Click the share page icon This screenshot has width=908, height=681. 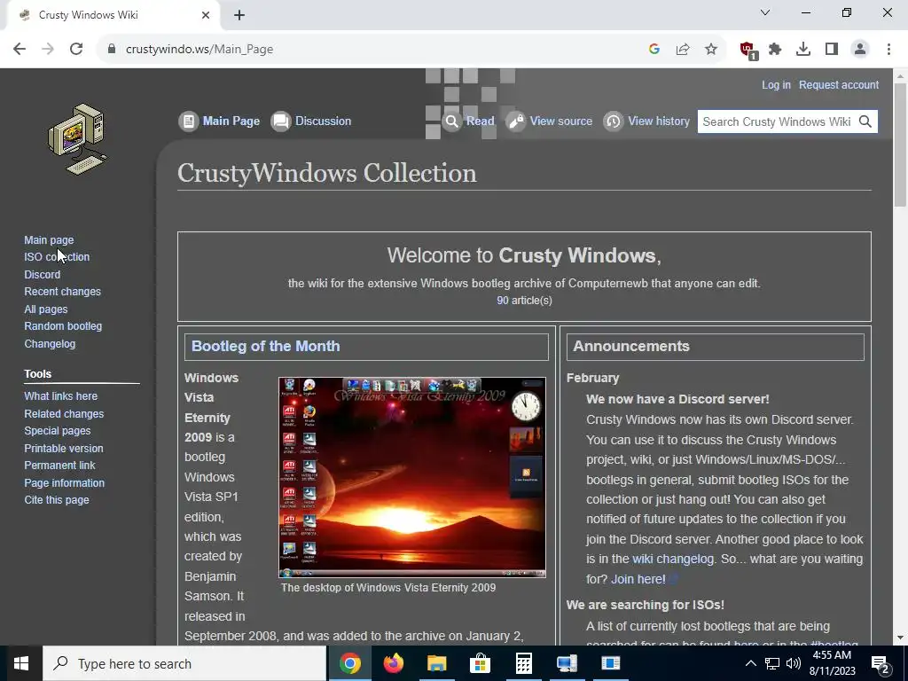pos(683,50)
